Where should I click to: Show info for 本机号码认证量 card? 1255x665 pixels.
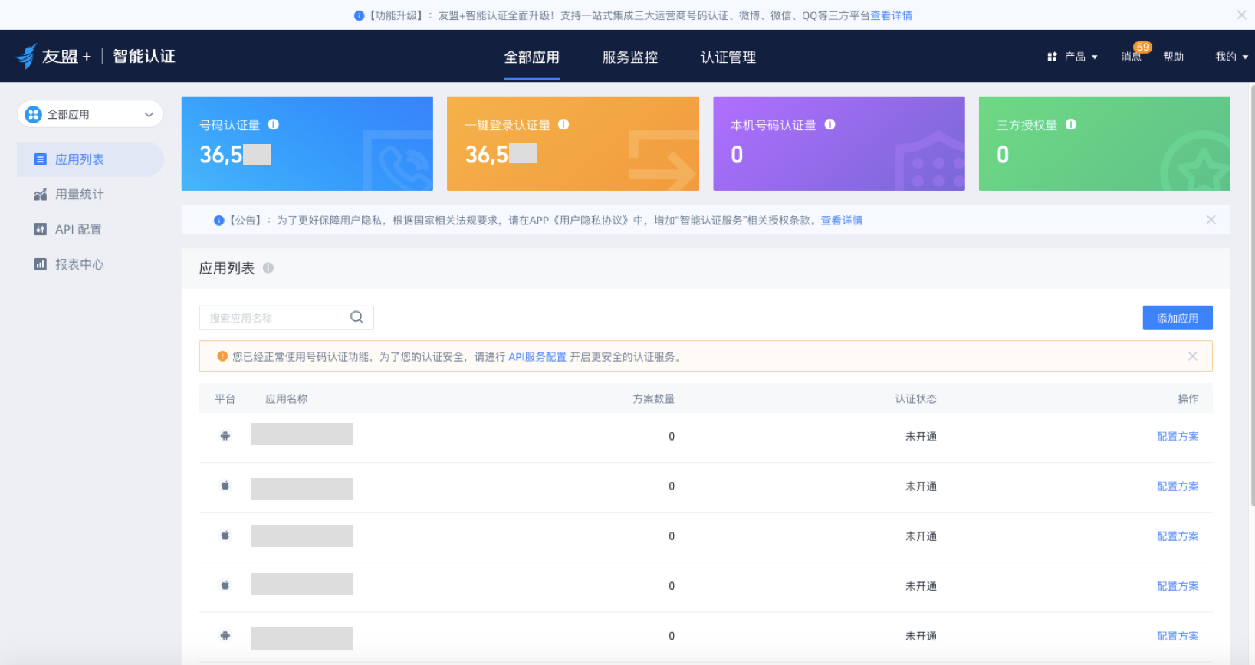point(830,124)
